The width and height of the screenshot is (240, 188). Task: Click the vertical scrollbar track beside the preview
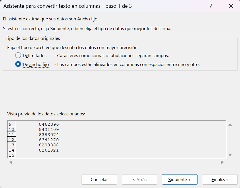230,140
